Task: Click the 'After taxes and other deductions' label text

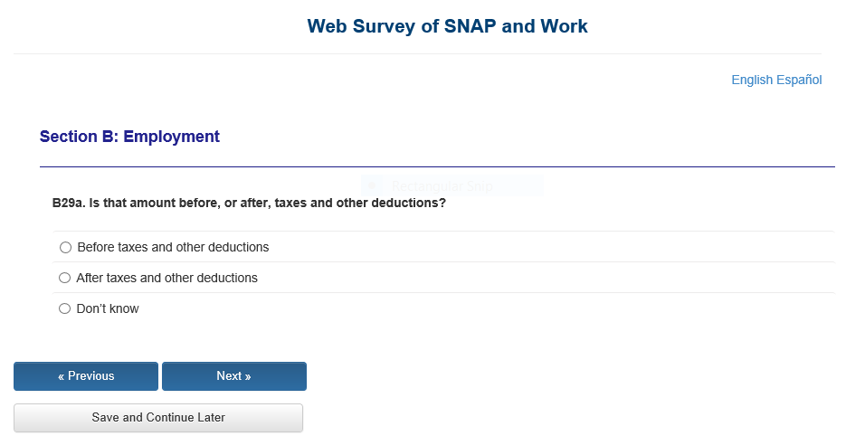Action: 166,279
